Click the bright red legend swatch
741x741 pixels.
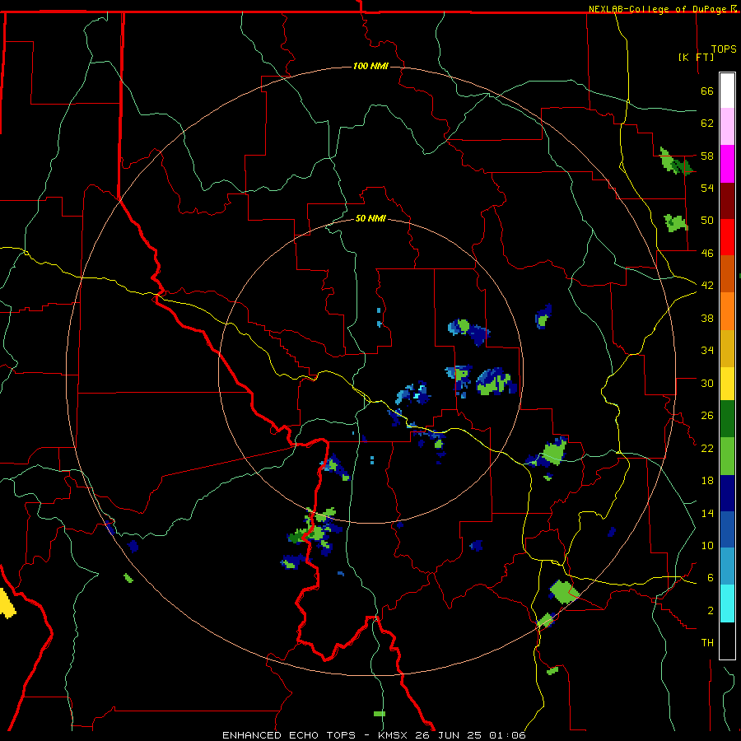tap(727, 237)
